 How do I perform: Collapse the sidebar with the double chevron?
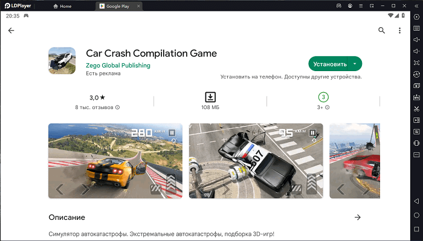tap(416, 5)
